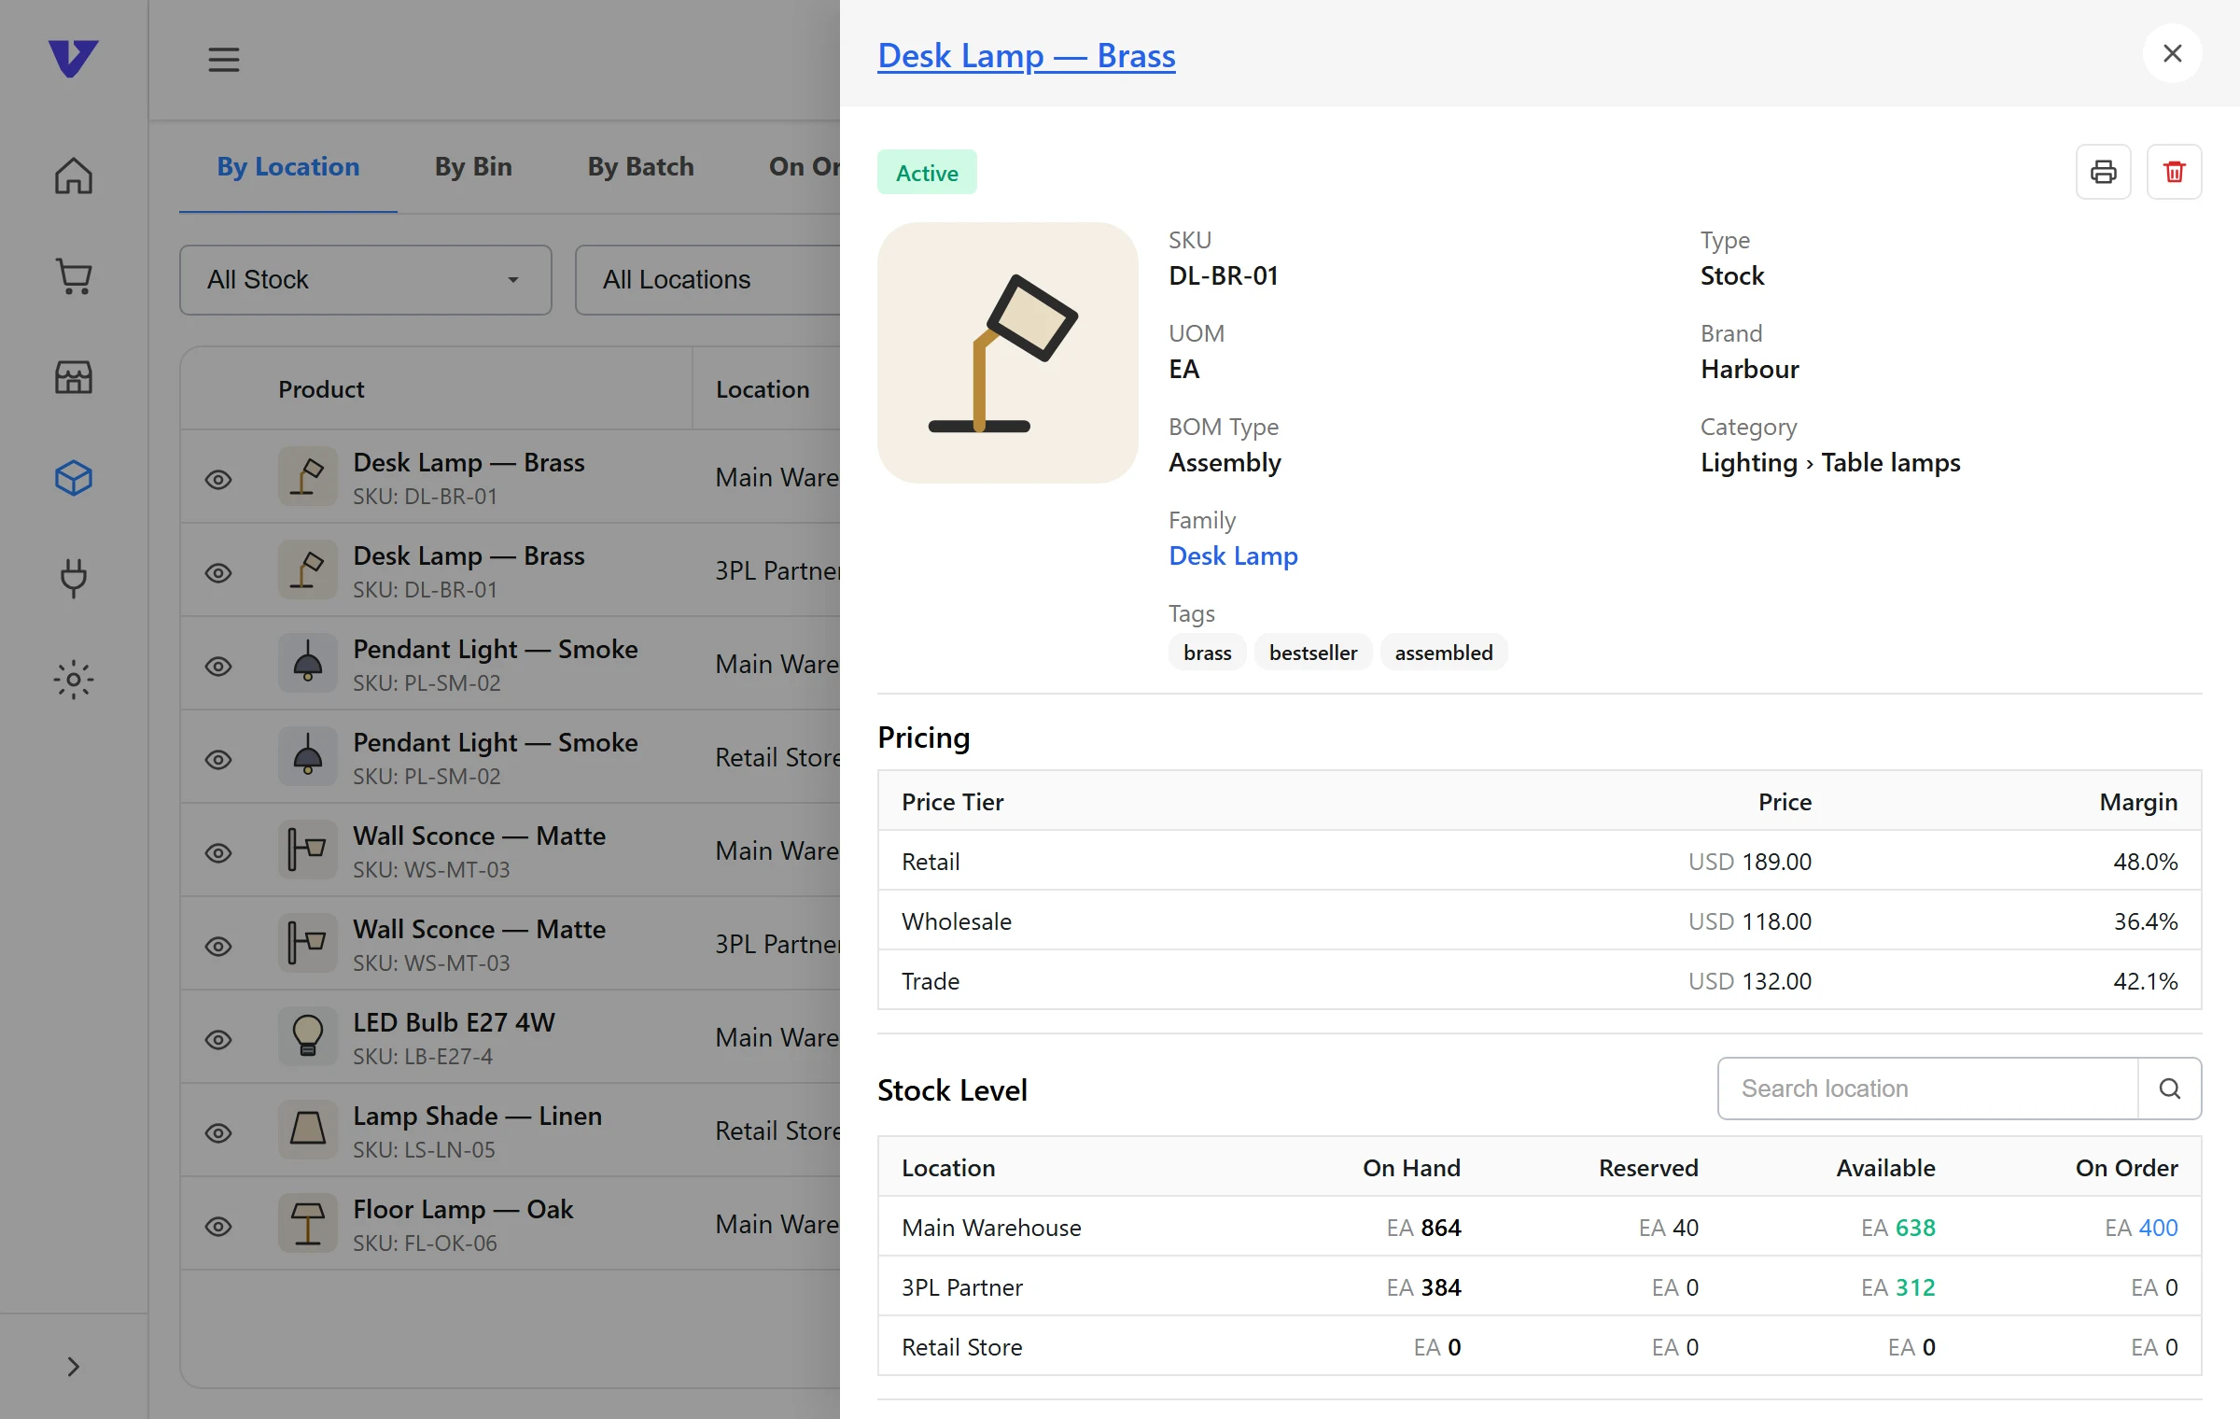The height and width of the screenshot is (1419, 2240).
Task: Click the Harbour brand value
Action: [x=1750, y=369]
